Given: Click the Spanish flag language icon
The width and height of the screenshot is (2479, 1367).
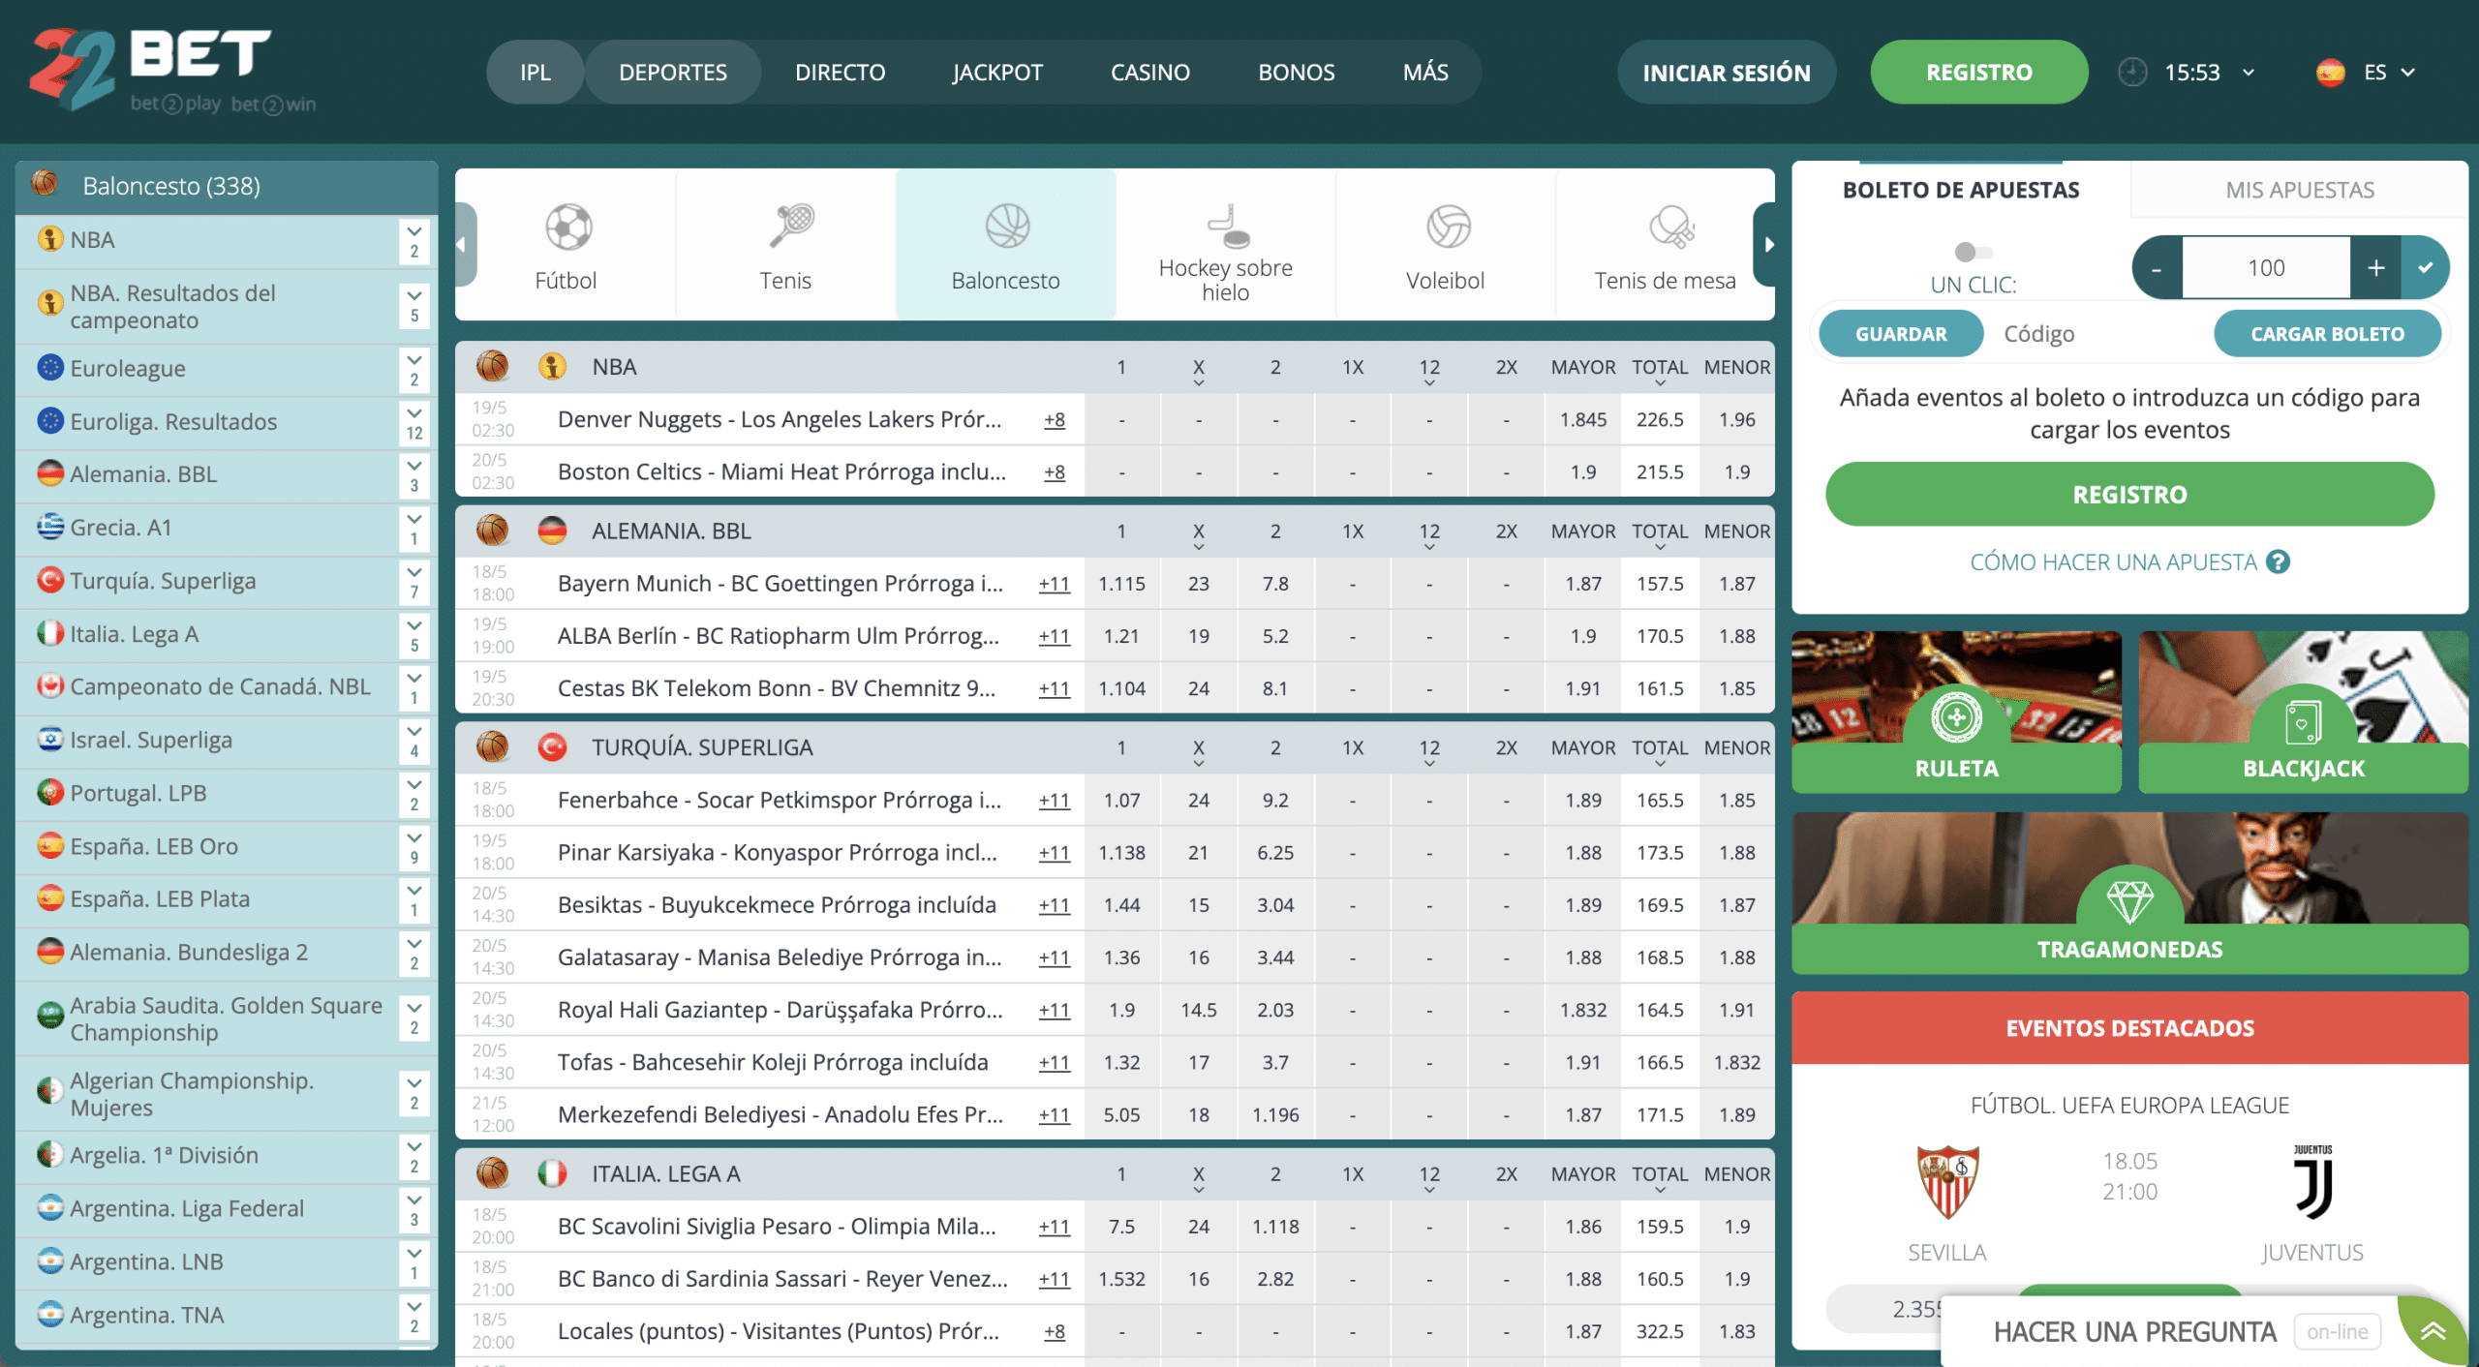Looking at the screenshot, I should coord(2330,73).
